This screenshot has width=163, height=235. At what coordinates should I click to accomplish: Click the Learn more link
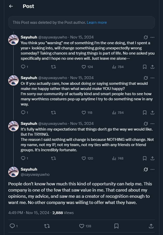point(97,22)
